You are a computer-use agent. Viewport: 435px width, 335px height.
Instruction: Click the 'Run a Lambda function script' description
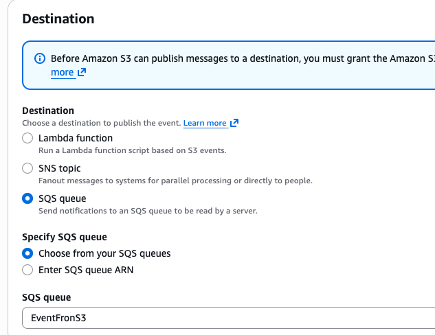[x=132, y=150]
